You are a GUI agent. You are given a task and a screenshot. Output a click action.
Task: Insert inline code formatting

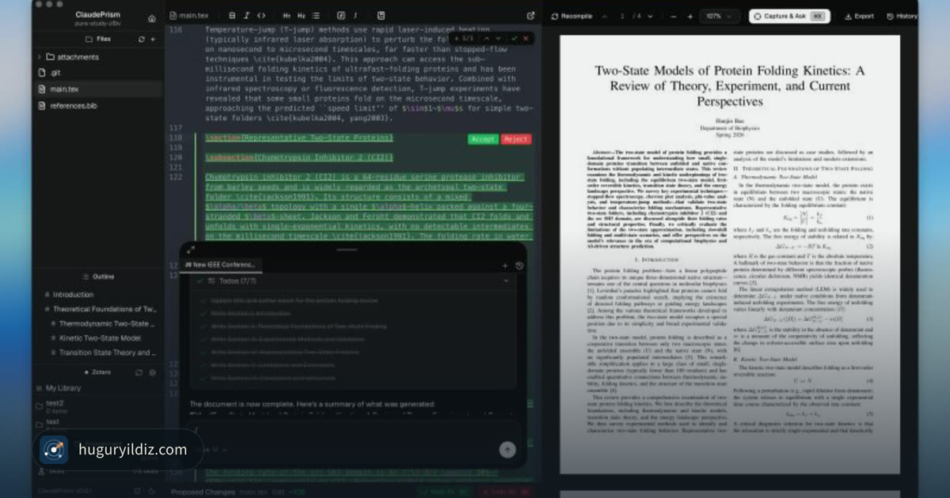point(261,15)
